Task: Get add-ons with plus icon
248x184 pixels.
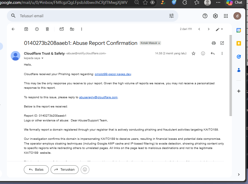Action: point(239,91)
